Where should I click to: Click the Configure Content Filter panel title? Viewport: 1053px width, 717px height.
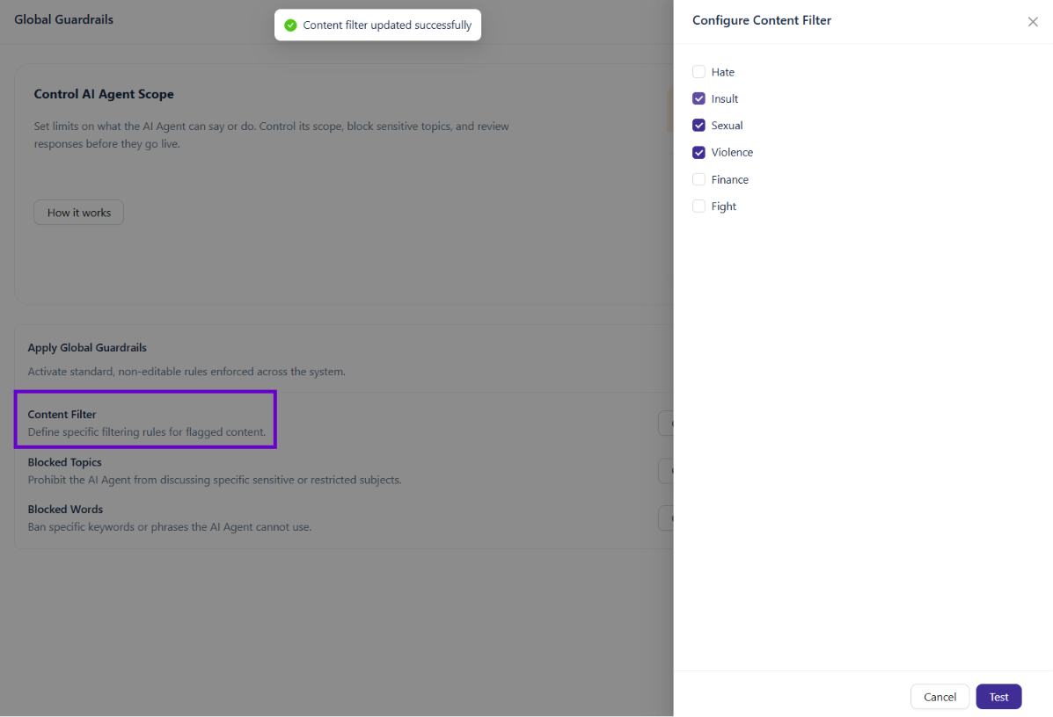[x=762, y=20]
